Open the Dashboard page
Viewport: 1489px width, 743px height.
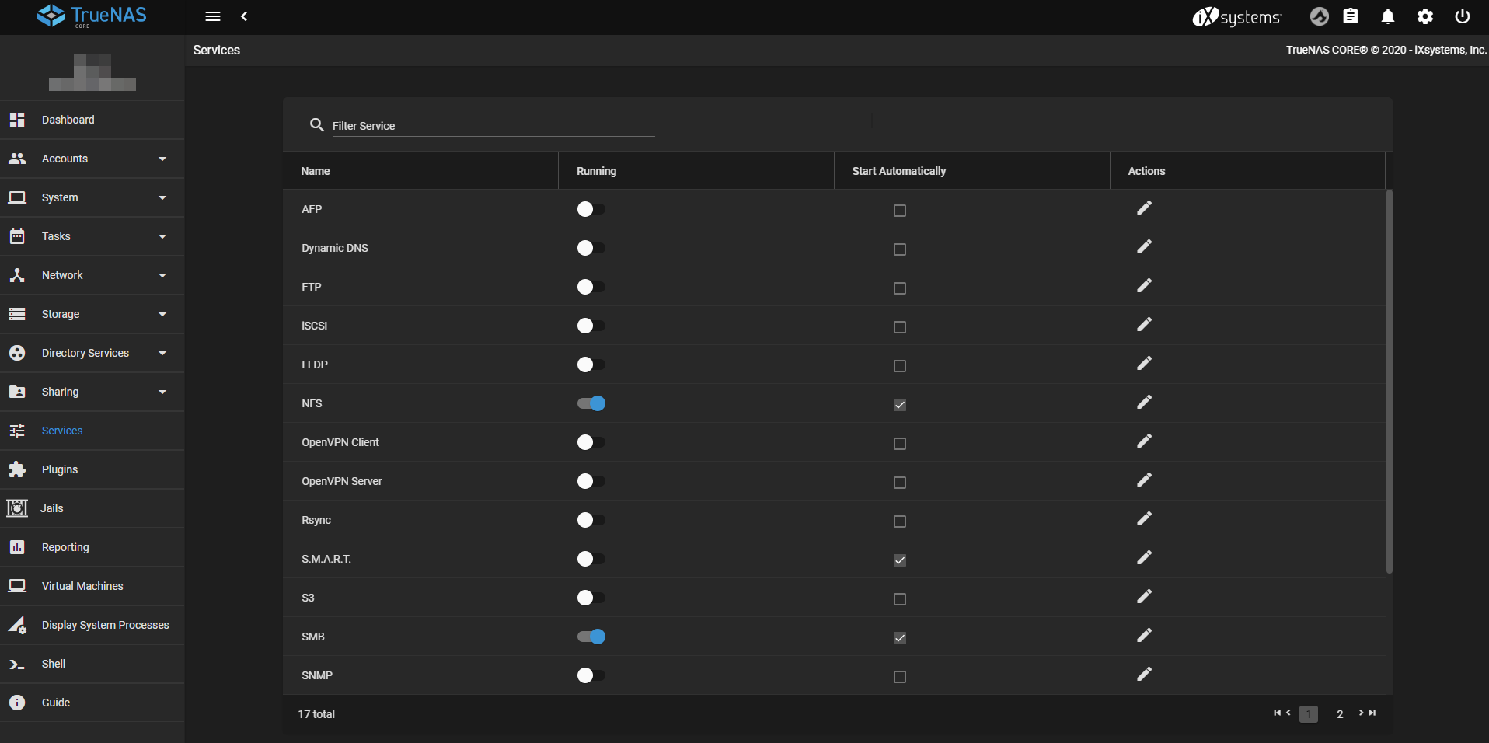[68, 120]
